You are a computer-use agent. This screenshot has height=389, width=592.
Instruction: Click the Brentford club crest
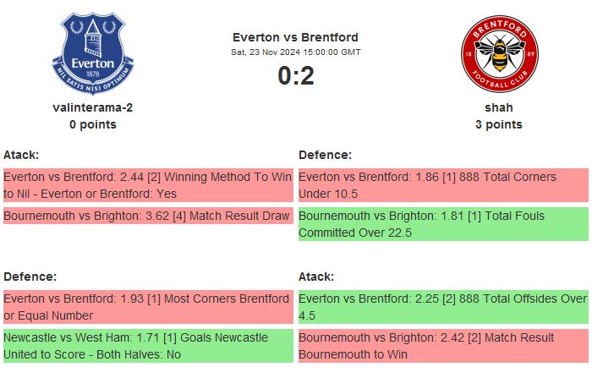coord(498,54)
